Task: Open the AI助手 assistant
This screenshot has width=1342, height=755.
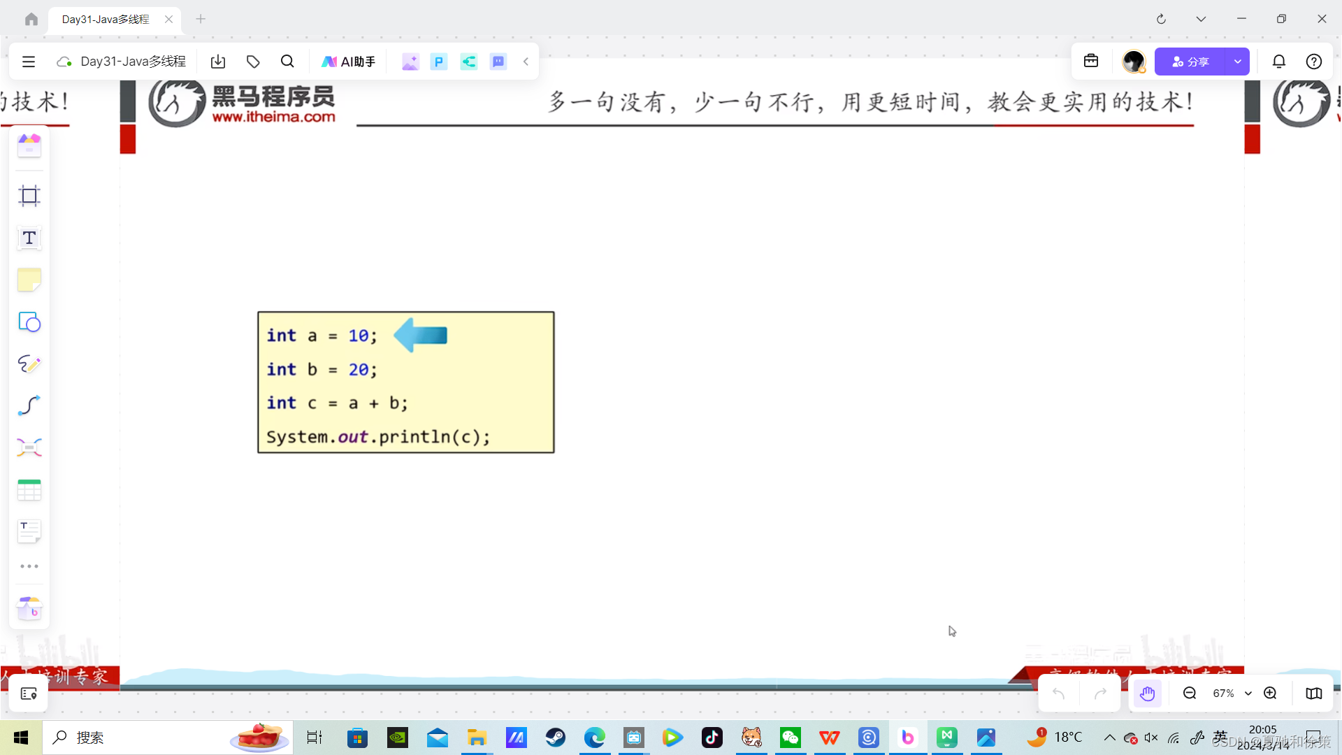Action: click(348, 62)
